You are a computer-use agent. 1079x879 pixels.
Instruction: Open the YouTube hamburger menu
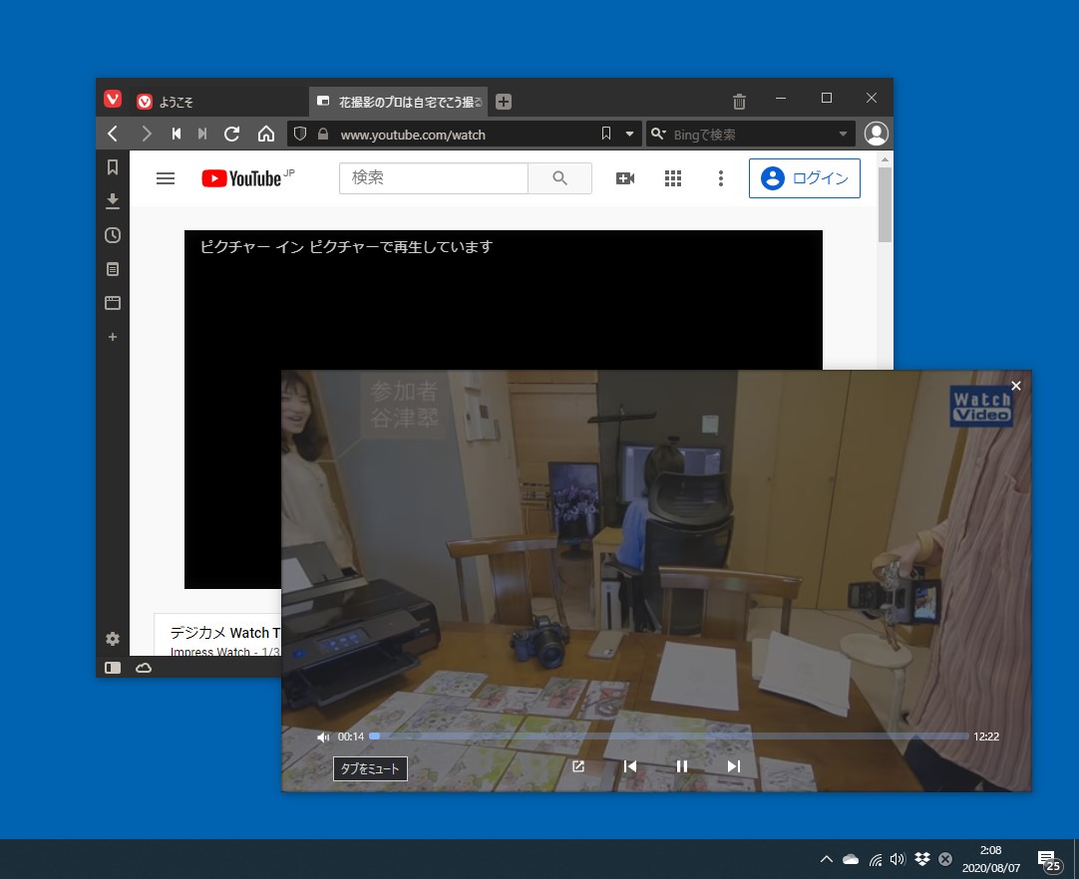(x=165, y=177)
